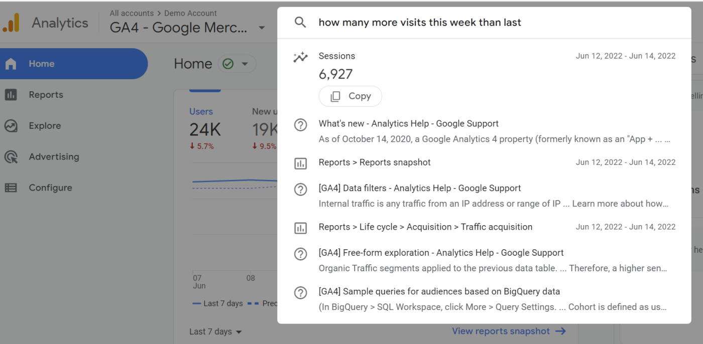Expand the Home status dropdown arrow
This screenshot has height=344, width=703.
coord(245,64)
